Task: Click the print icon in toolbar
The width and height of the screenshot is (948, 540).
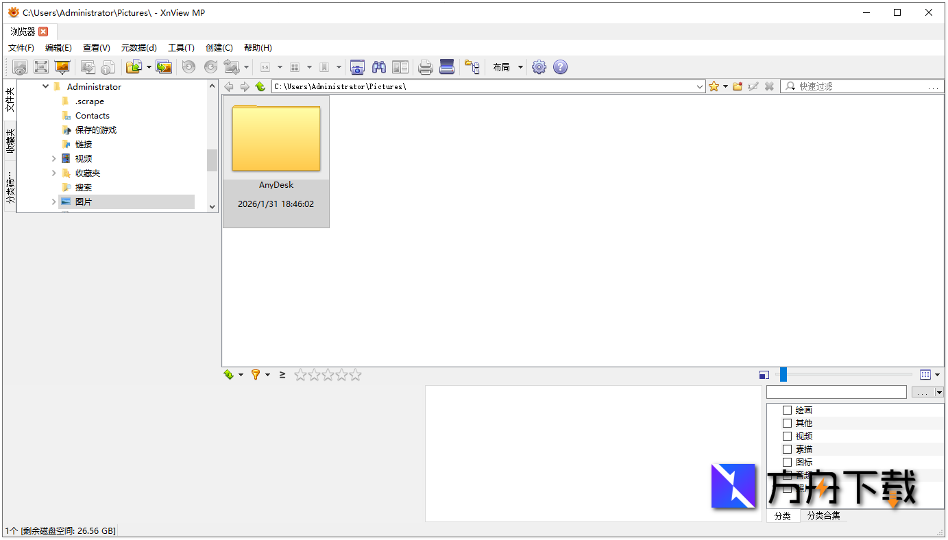Action: 425,66
